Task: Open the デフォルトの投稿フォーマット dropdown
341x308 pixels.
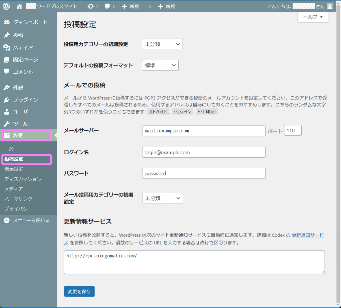Action: (x=160, y=65)
